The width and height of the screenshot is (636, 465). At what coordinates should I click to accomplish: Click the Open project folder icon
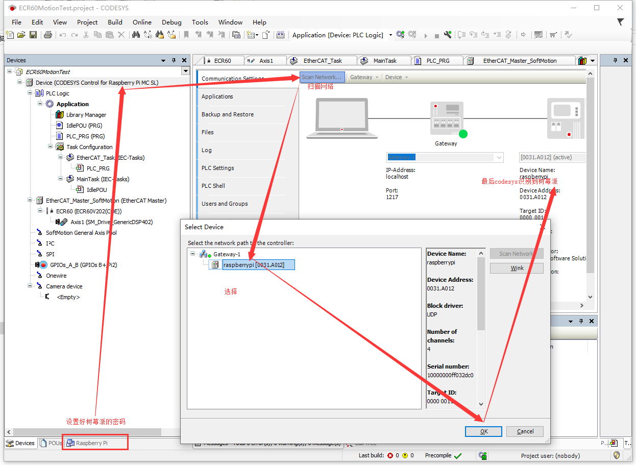(x=21, y=35)
